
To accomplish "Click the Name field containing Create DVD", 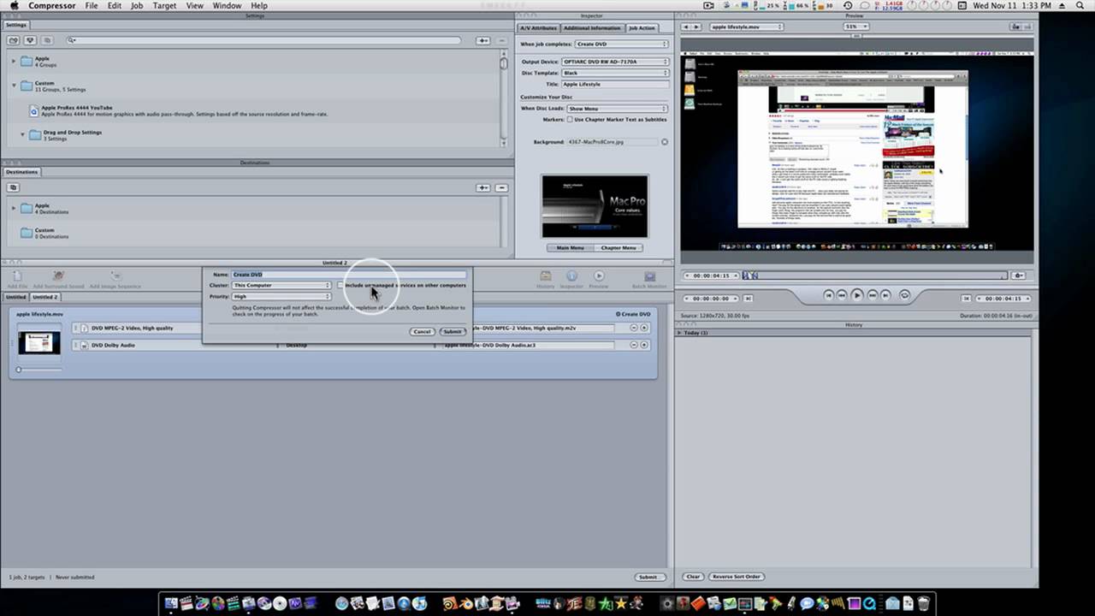I will [x=349, y=275].
